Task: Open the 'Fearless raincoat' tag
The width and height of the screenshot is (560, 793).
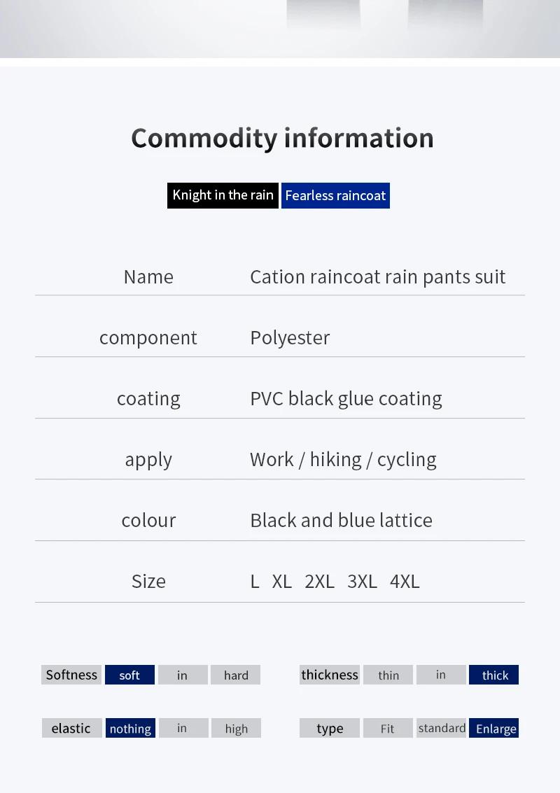Action: click(335, 195)
